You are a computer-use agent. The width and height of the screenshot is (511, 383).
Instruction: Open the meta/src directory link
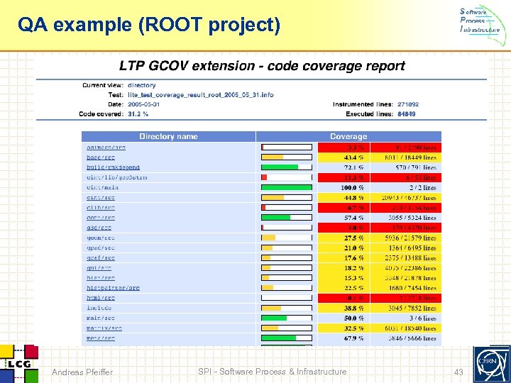[101, 338]
